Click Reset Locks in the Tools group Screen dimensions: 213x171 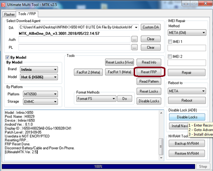point(149,91)
